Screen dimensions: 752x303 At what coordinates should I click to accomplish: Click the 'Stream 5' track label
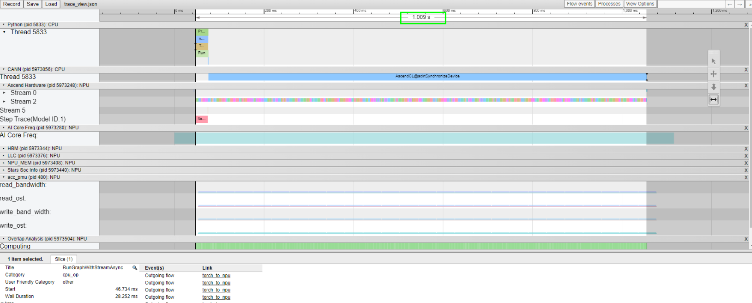pyautogui.click(x=13, y=110)
